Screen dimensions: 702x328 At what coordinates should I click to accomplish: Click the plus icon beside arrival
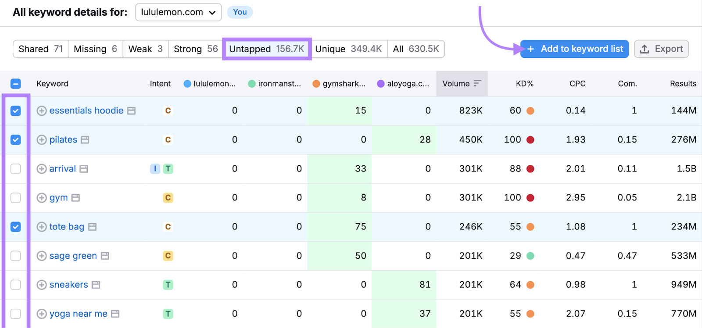tap(42, 169)
